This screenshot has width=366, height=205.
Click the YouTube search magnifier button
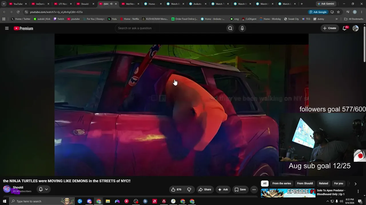(230, 28)
